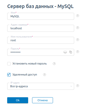Viewport: 100px width, 109px height.
Task: Open help hint for Имя пользователя field
Action: tap(78, 40)
